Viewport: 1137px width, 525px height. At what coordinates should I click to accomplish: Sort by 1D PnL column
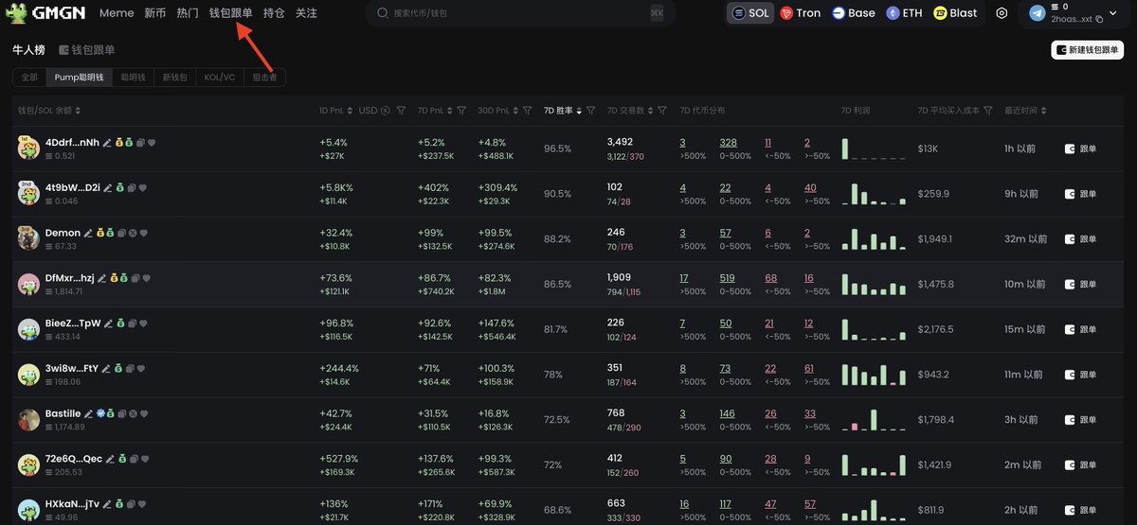[332, 111]
